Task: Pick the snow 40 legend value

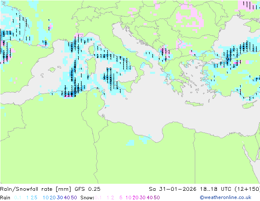Action: tap(150, 198)
